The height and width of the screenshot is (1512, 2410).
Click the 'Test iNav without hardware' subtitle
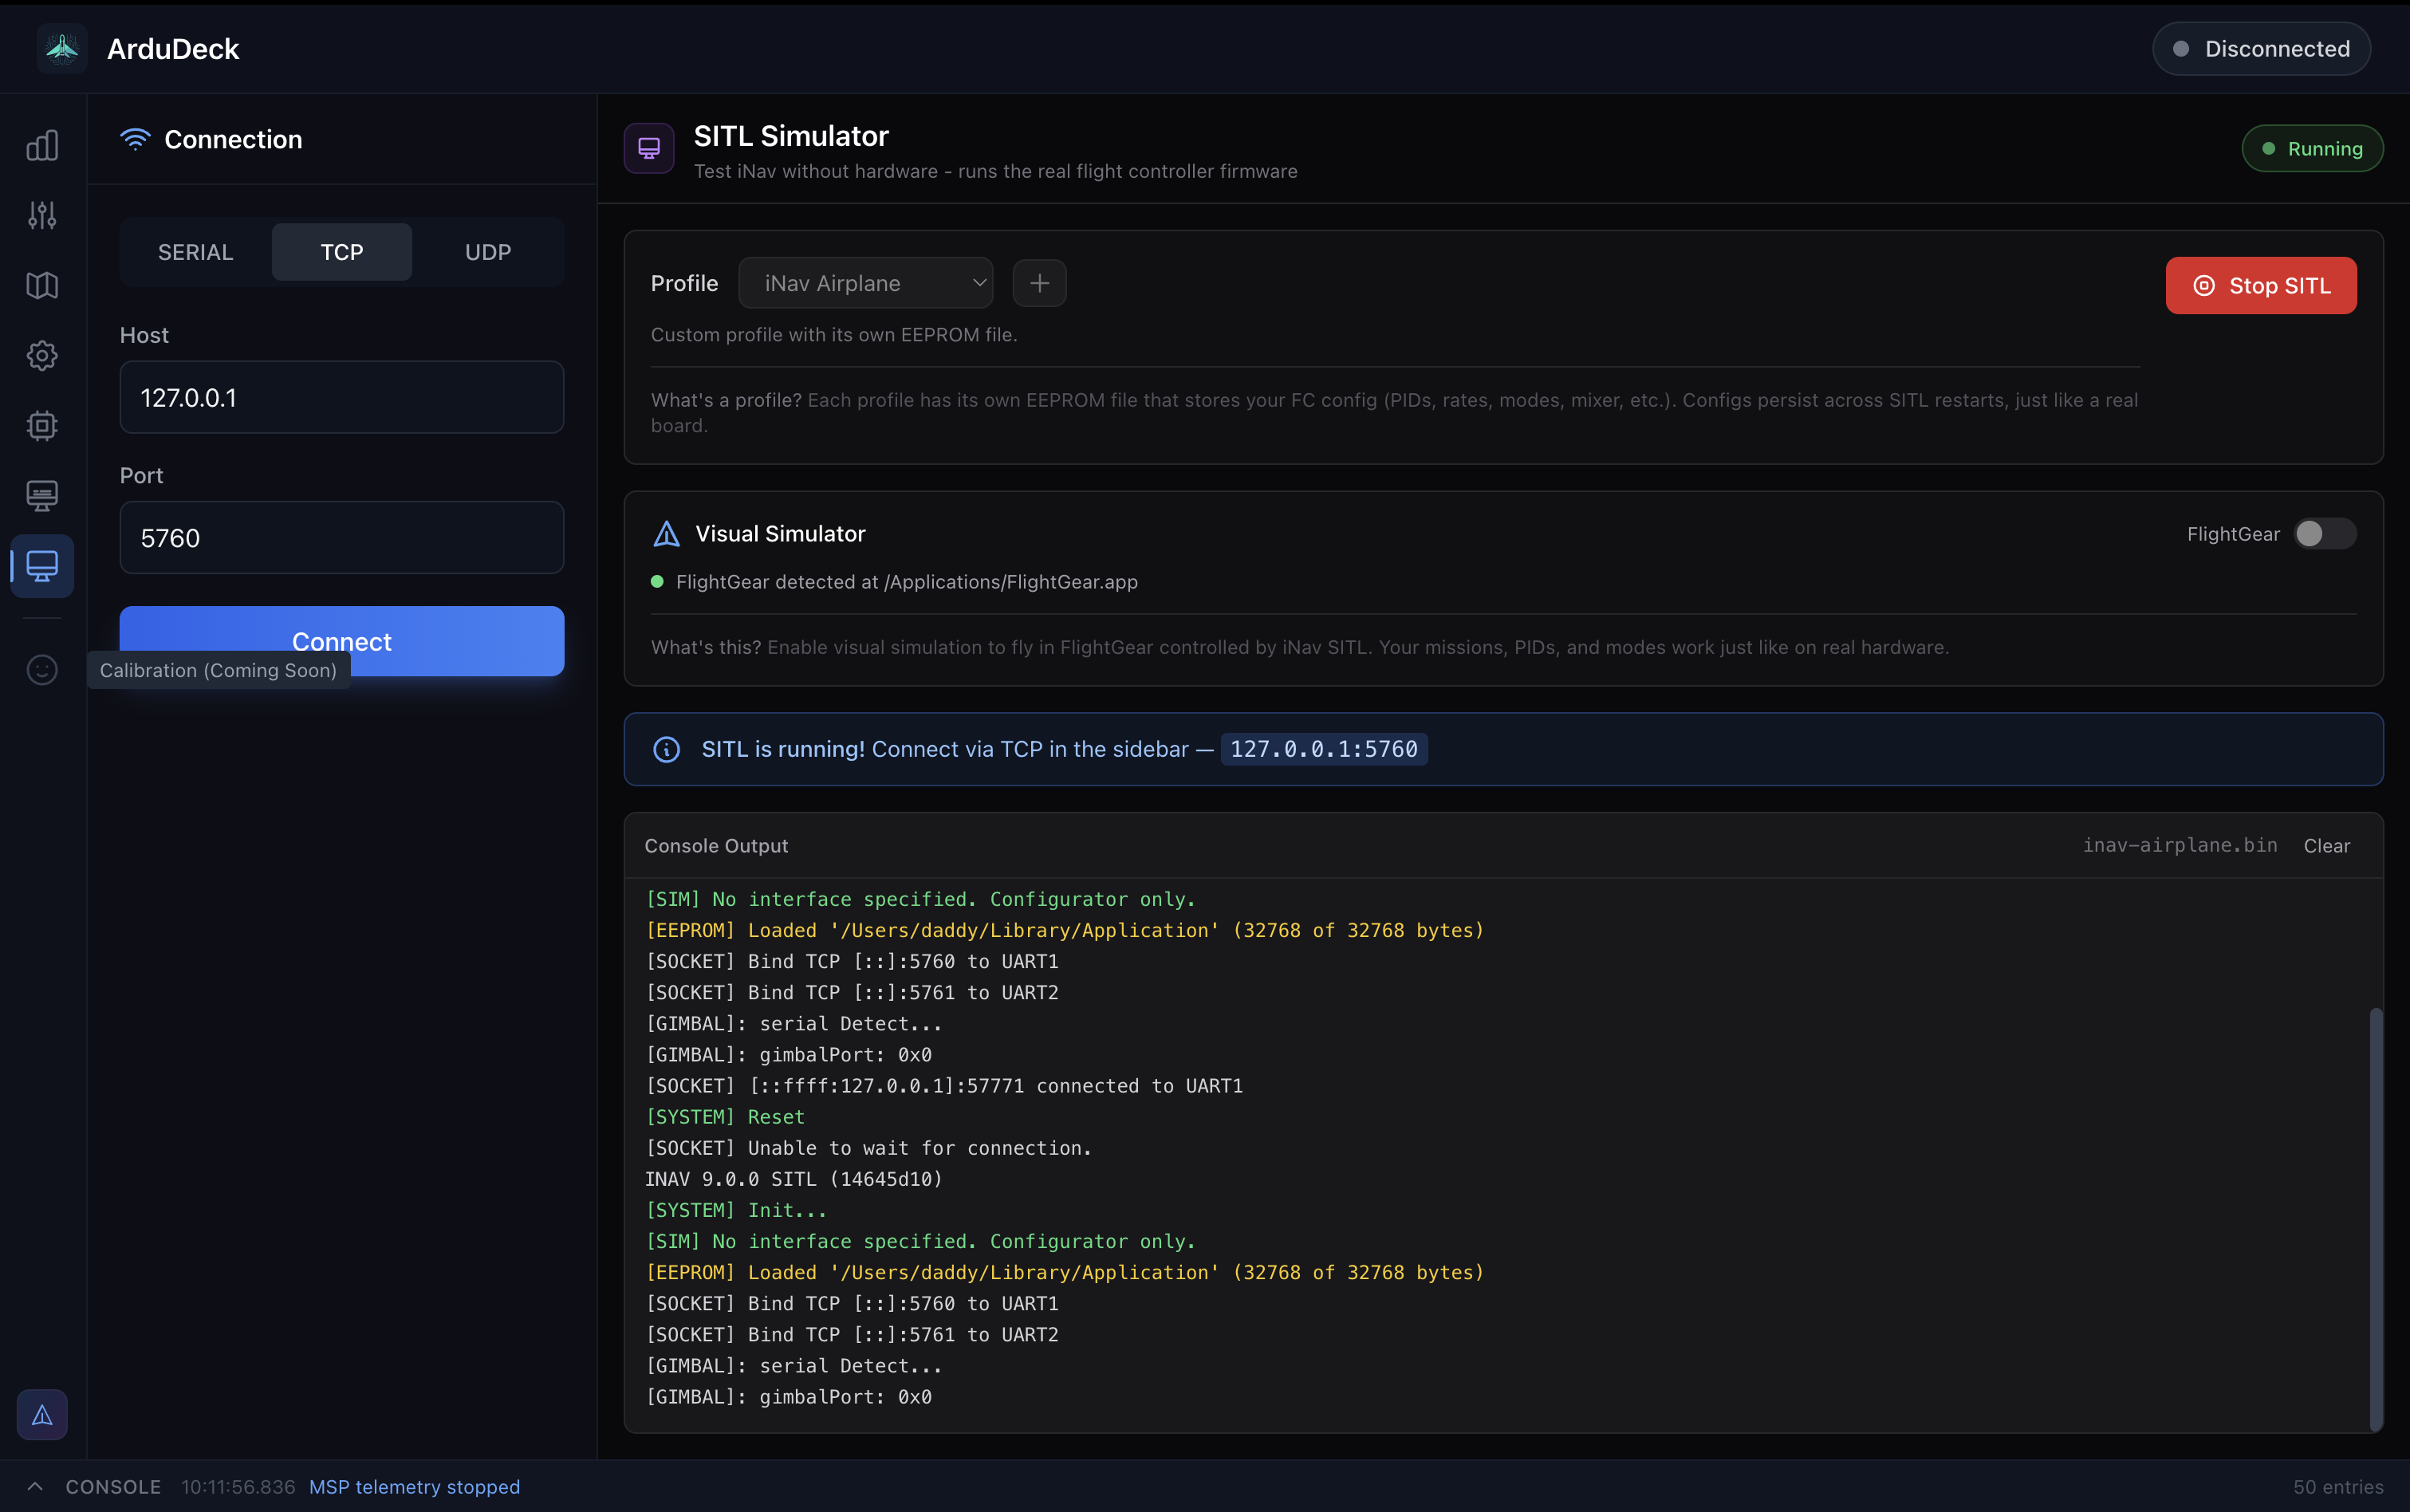995,172
